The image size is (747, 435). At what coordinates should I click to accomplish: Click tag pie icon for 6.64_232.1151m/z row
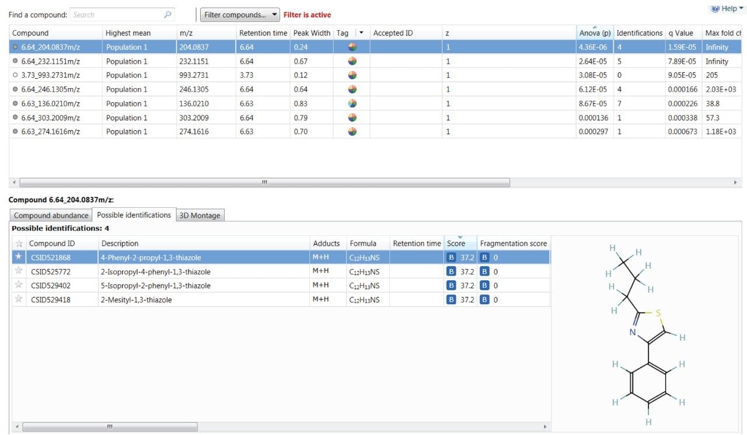pos(352,61)
